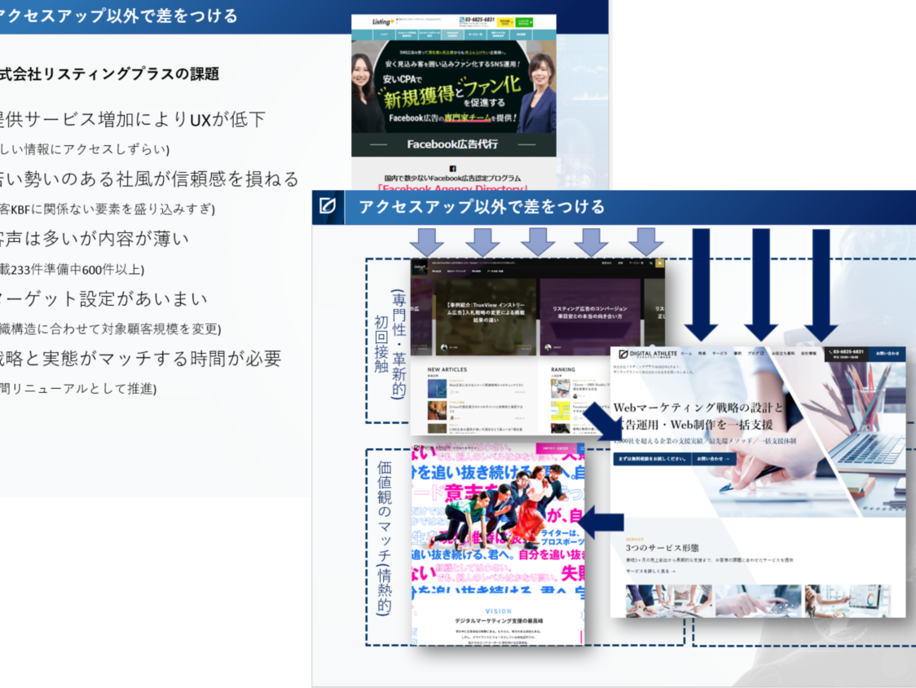Viewport: 916px width, 688px height.
Task: Click the front slide title アクセスアップ以外で差をつける
Action: tap(482, 206)
